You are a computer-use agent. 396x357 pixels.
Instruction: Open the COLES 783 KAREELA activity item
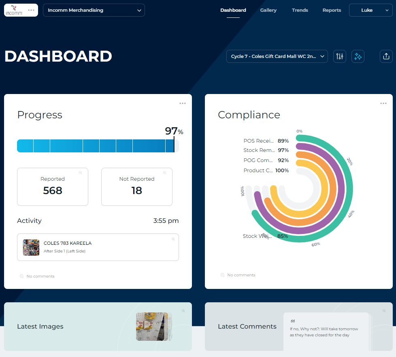click(98, 247)
